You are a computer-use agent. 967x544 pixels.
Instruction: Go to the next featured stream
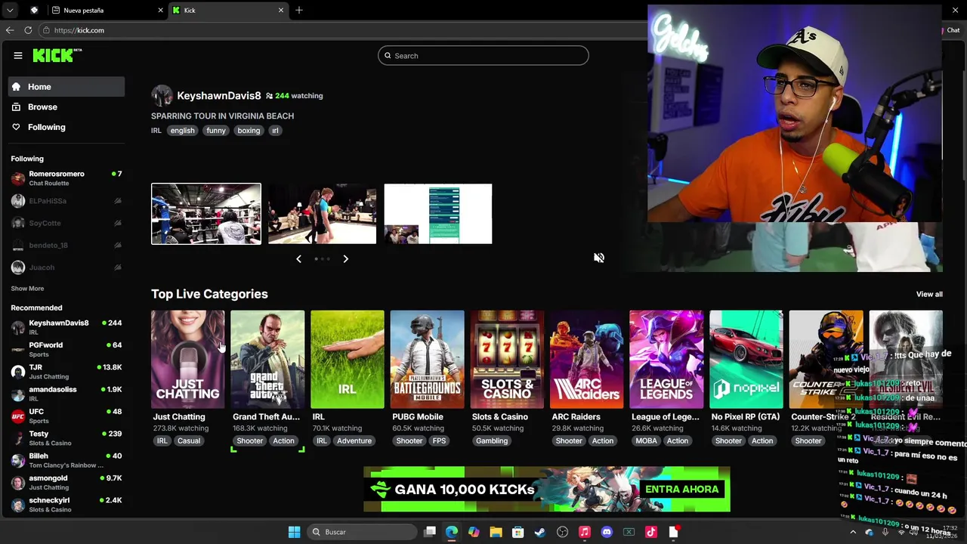(x=345, y=259)
